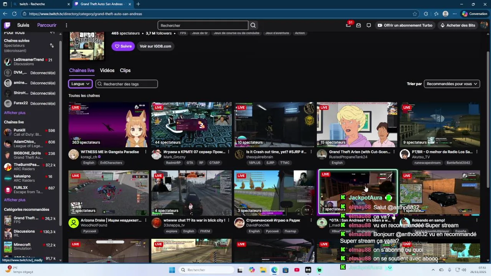Open new browser tab with plus
The image size is (491, 276).
(138, 4)
